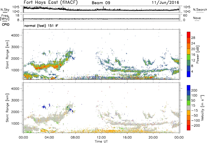
Task: Select the '16:00' time tick label
Action: 127,138
